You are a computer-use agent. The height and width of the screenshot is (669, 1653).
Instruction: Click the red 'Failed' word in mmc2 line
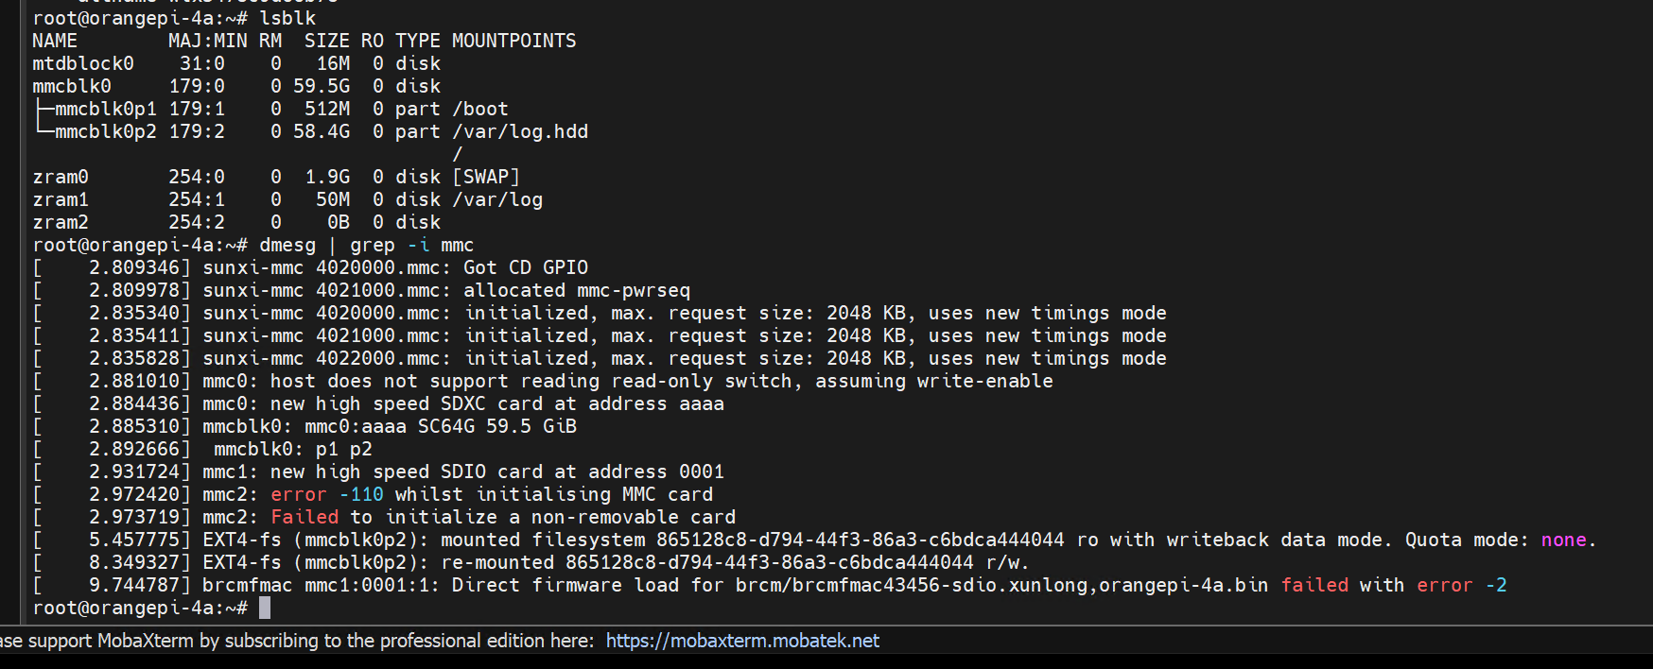[304, 517]
